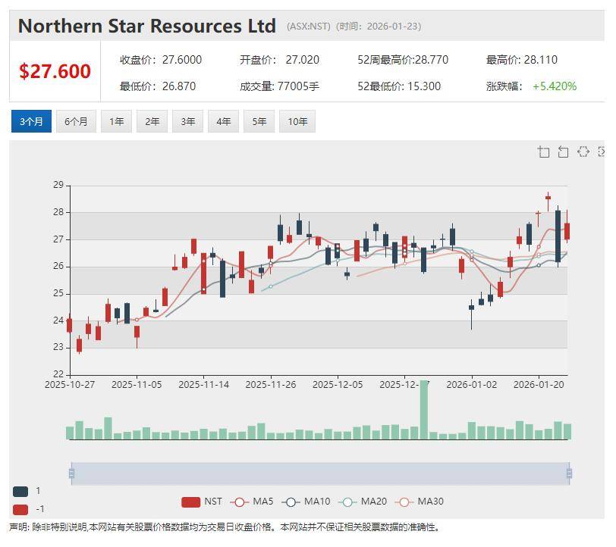The width and height of the screenshot is (616, 547).
Task: Switch chart to 10年 range
Action: 297,121
